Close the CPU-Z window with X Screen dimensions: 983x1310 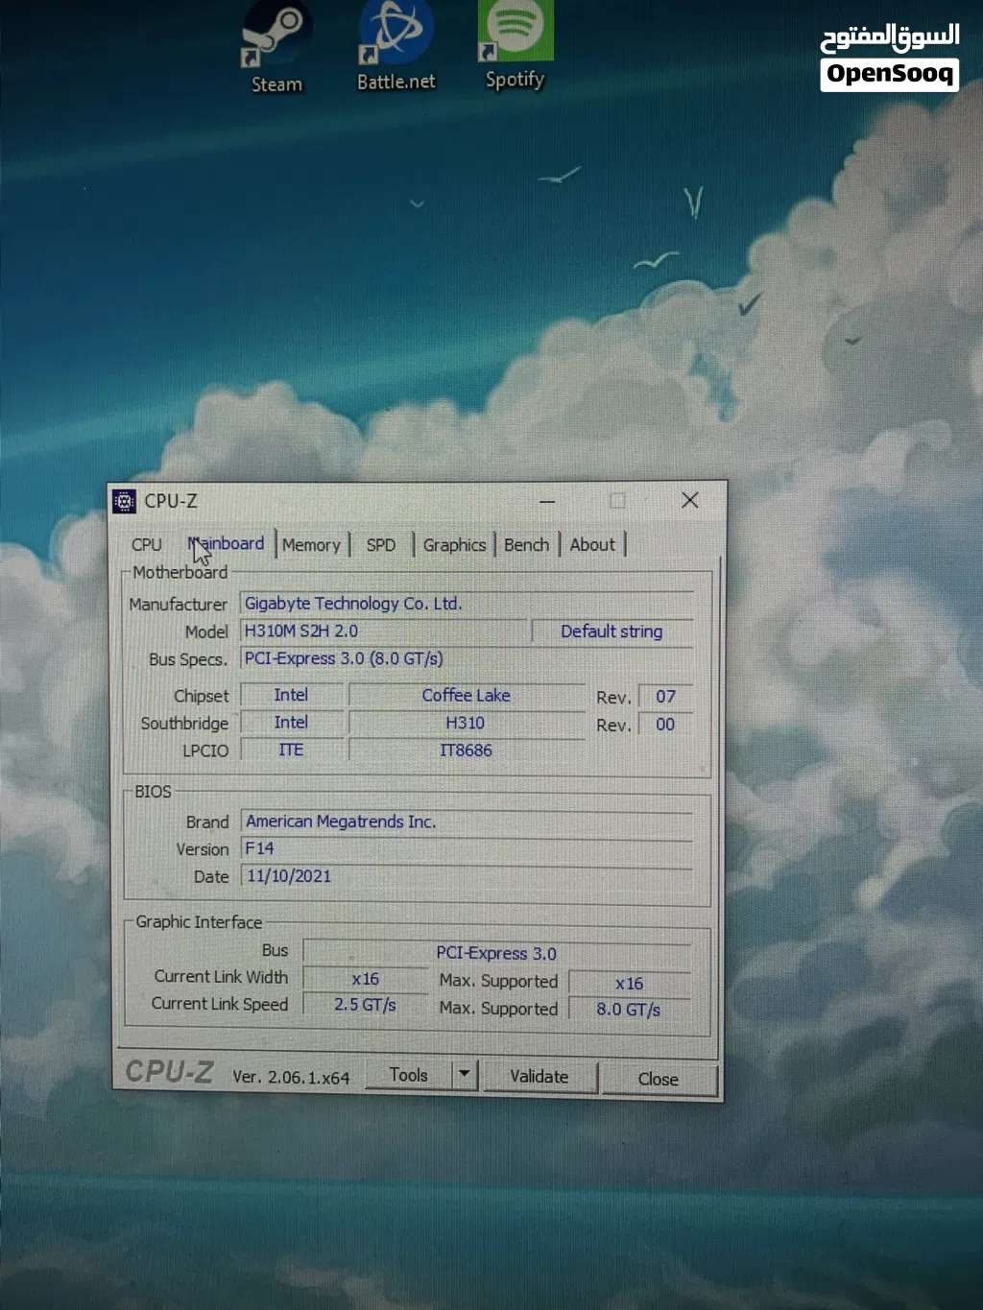[689, 500]
